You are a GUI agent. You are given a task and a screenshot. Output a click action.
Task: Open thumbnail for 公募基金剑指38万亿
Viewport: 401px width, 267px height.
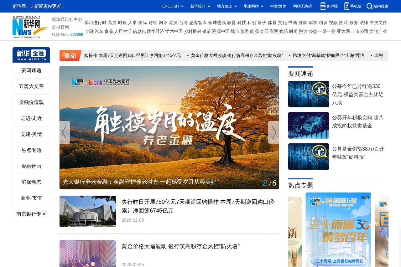point(309,157)
